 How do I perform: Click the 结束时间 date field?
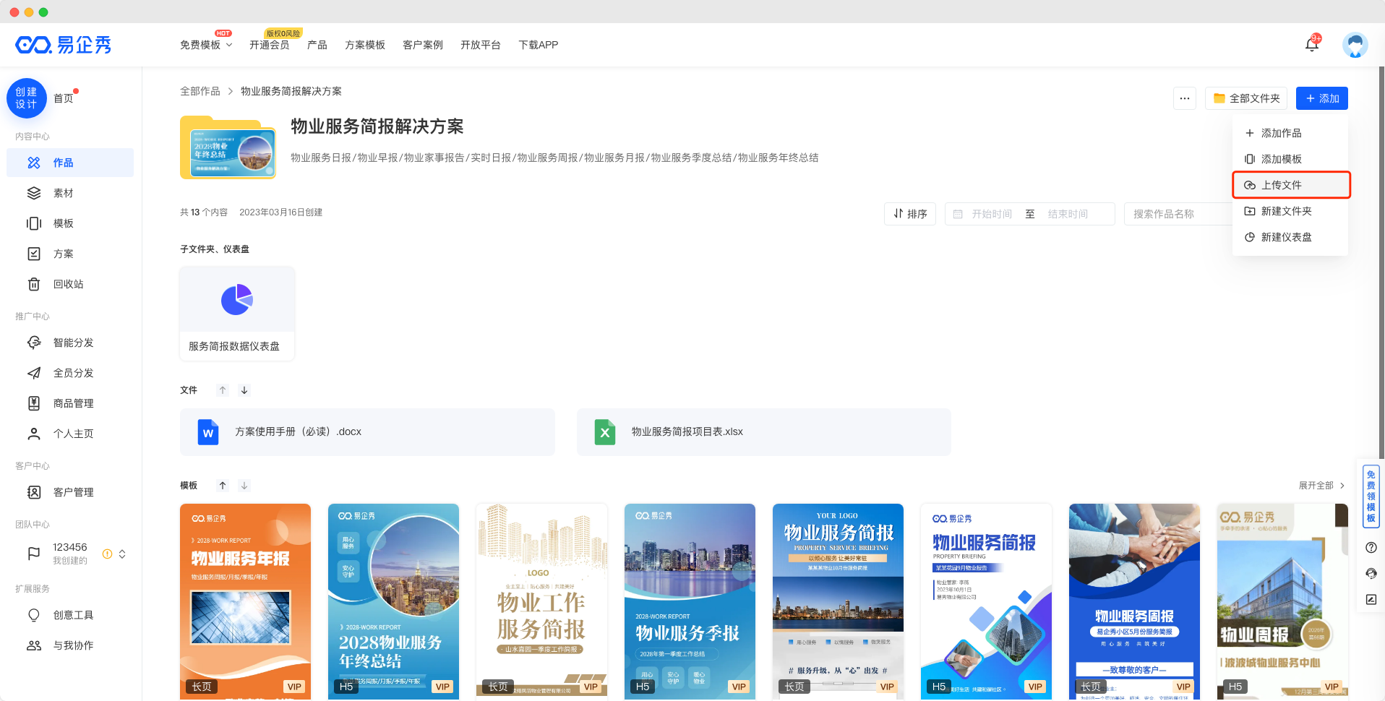point(1068,214)
